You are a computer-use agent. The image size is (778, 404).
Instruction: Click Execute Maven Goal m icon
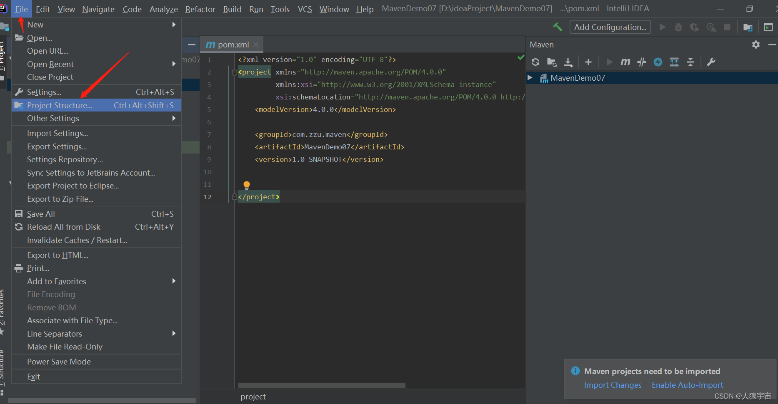[x=625, y=62]
